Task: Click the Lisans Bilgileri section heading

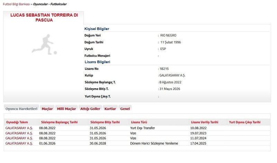Action: tap(97, 62)
